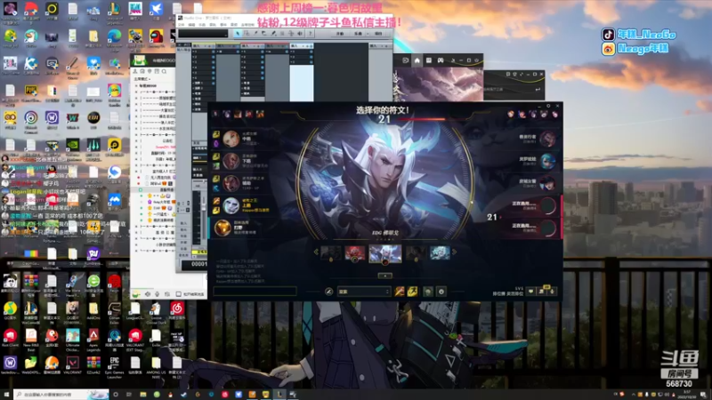
Task: Open Task View on the taskbar
Action: click(x=129, y=395)
